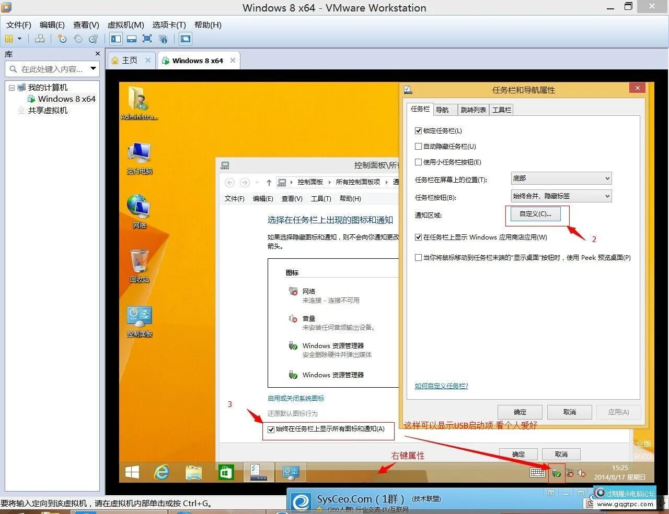Image resolution: width=669 pixels, height=514 pixels.
Task: Click the VMware pause/suspend toolbar icon
Action: point(9,39)
